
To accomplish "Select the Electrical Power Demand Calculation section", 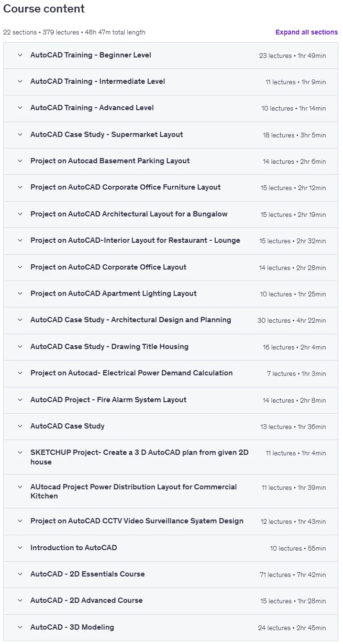I will (171, 373).
